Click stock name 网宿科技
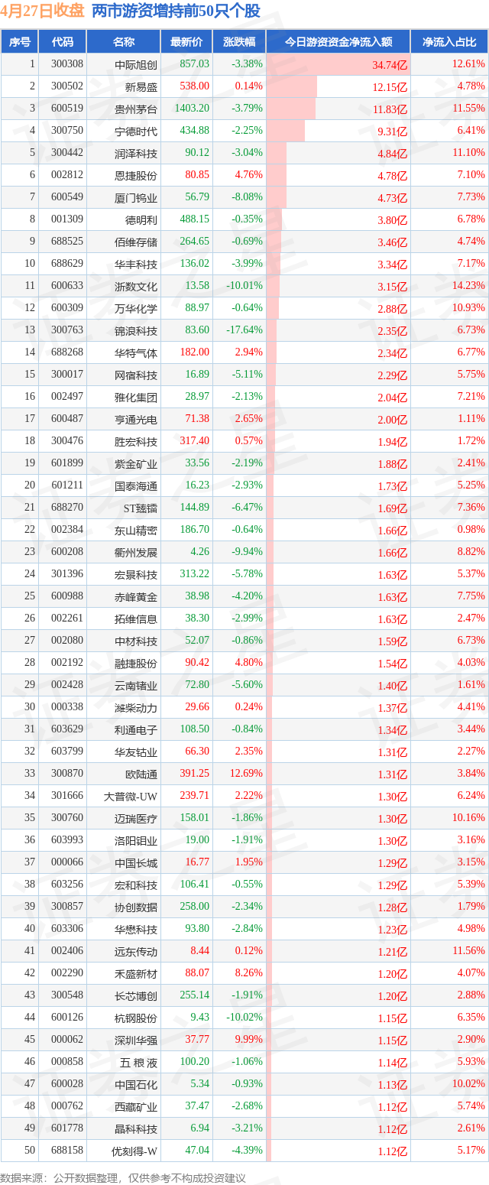This screenshot has height=1185, width=489. click(136, 375)
